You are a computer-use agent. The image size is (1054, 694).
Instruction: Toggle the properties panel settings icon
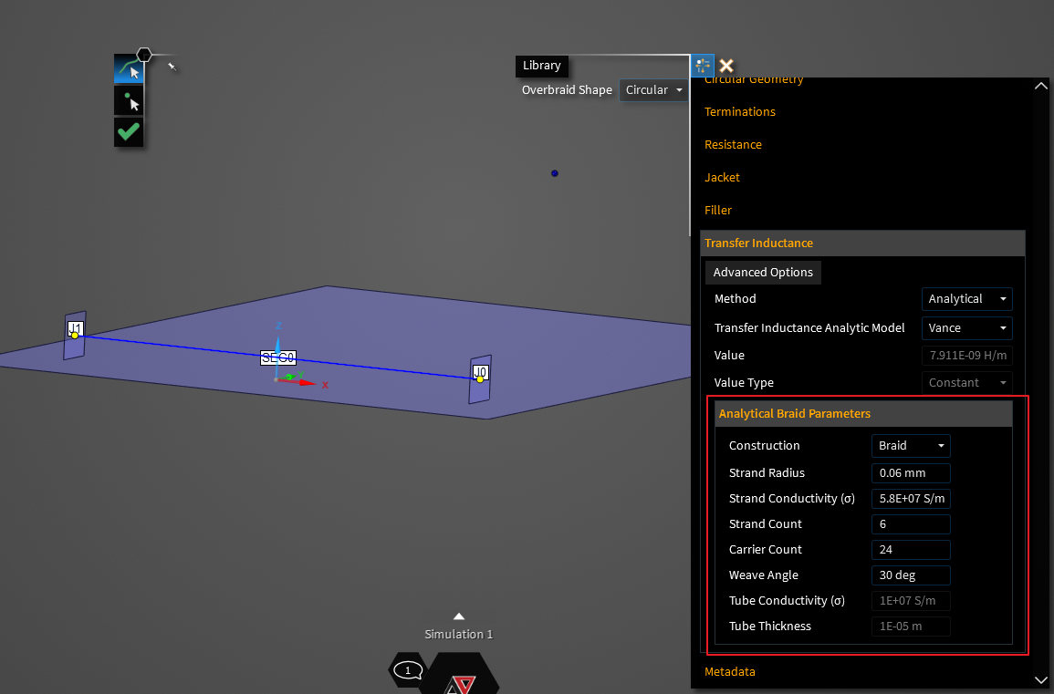pos(702,65)
